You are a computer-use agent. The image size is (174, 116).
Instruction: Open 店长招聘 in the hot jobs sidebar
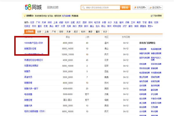click(x=143, y=86)
